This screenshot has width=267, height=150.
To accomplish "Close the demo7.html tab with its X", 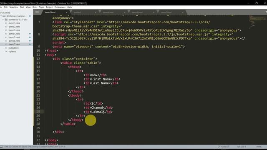I will click(66, 12).
